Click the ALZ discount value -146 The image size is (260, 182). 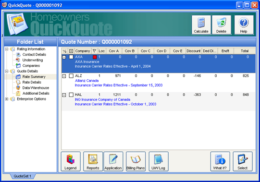(198, 76)
